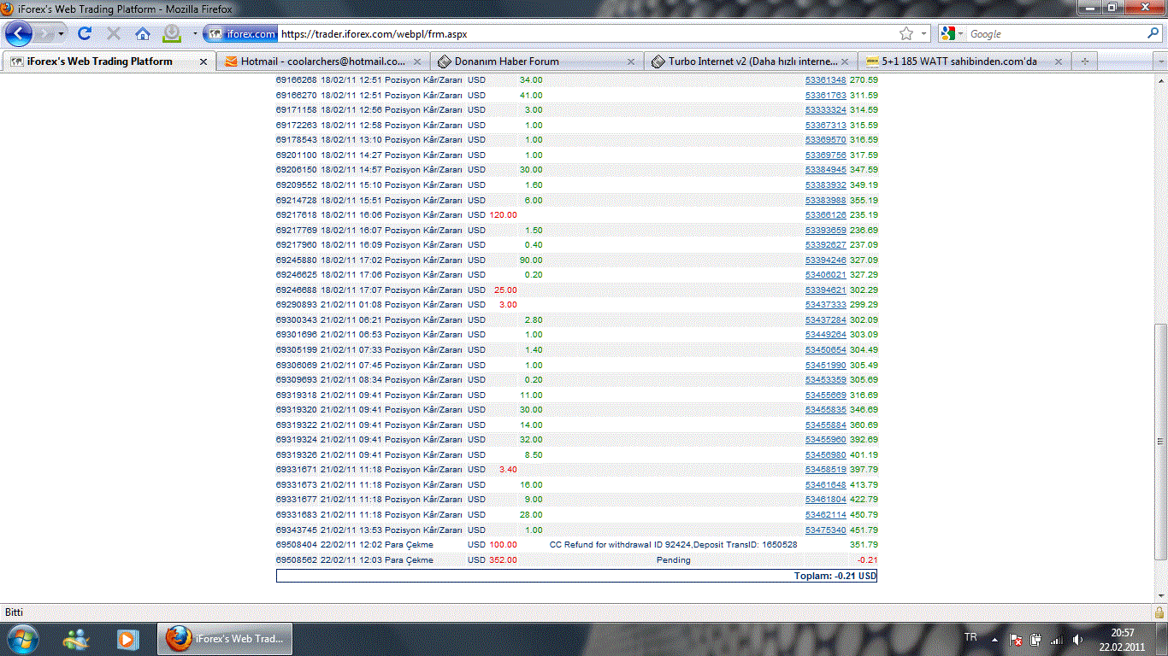This screenshot has width=1168, height=656.
Task: Click the Firefox back navigation button
Action: 19,34
